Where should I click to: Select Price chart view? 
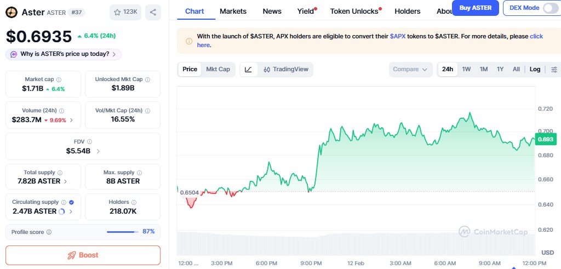click(190, 69)
